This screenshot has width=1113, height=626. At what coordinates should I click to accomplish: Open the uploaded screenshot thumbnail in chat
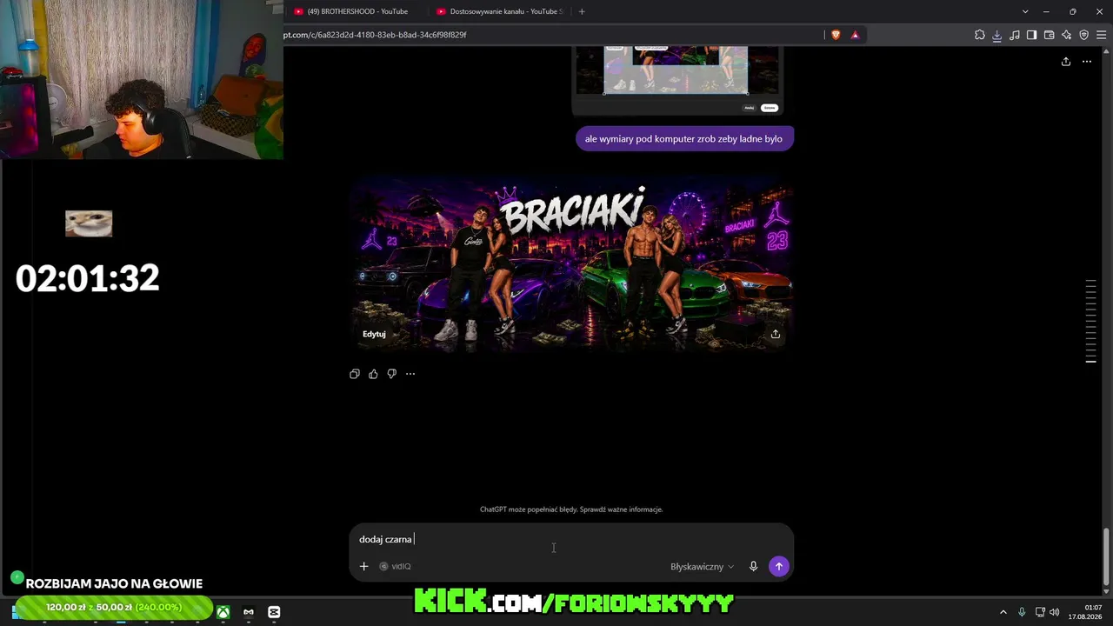[x=676, y=81]
